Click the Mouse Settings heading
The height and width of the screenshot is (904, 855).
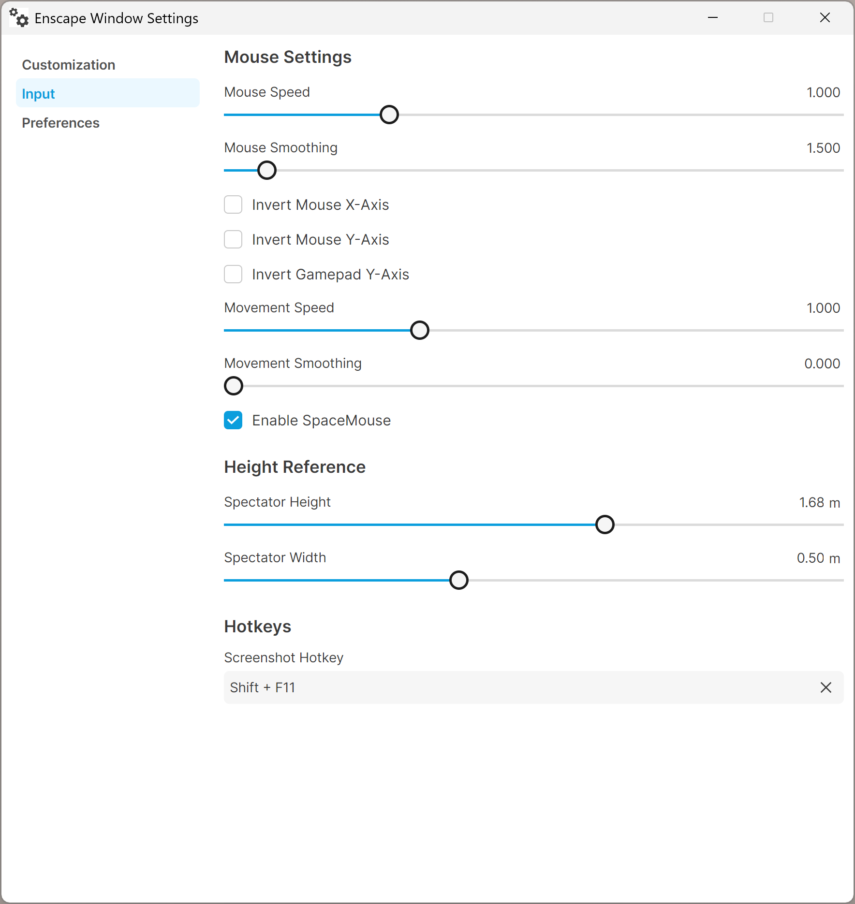(288, 57)
